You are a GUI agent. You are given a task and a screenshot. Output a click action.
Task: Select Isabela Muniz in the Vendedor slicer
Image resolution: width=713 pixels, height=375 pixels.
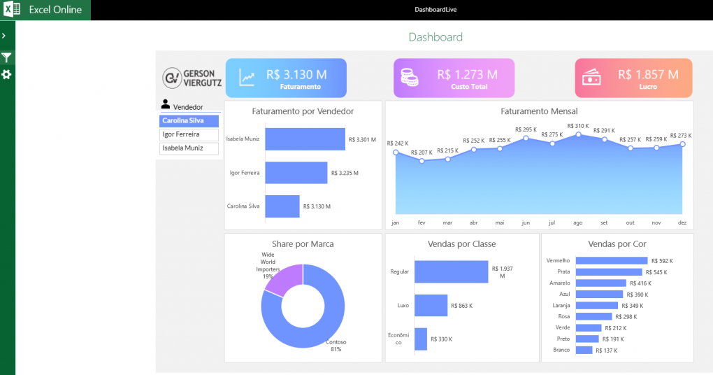pos(189,148)
